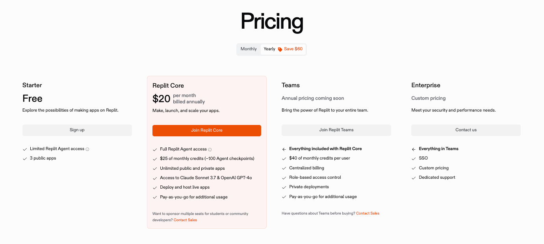Select the Yearly billing option
This screenshot has width=544, height=244.
tap(269, 49)
